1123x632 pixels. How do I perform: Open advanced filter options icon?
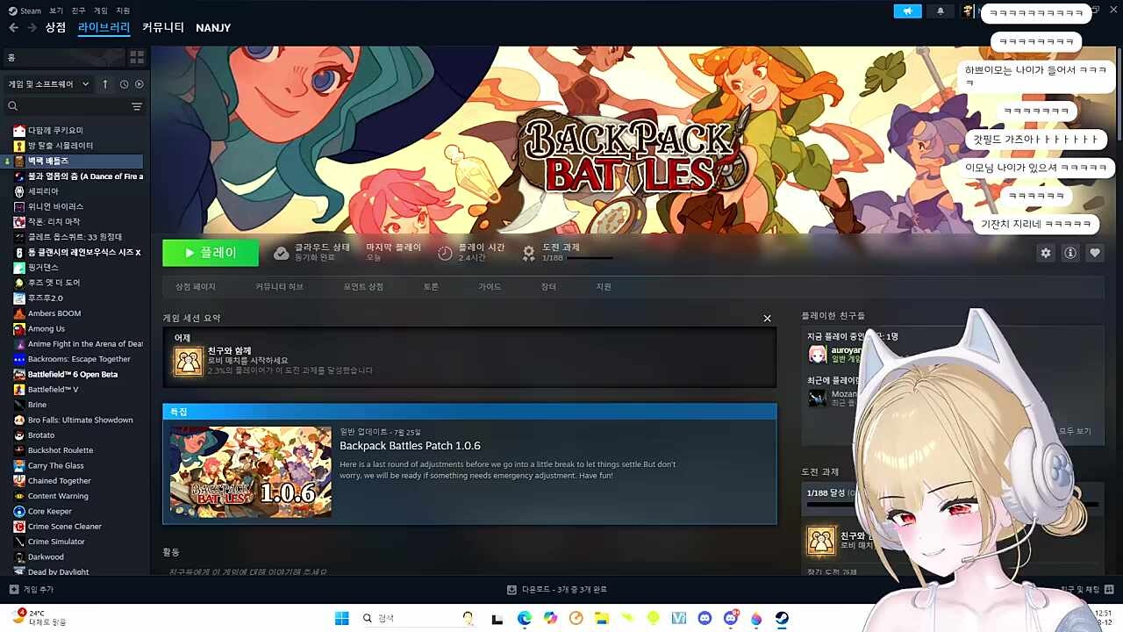(137, 106)
